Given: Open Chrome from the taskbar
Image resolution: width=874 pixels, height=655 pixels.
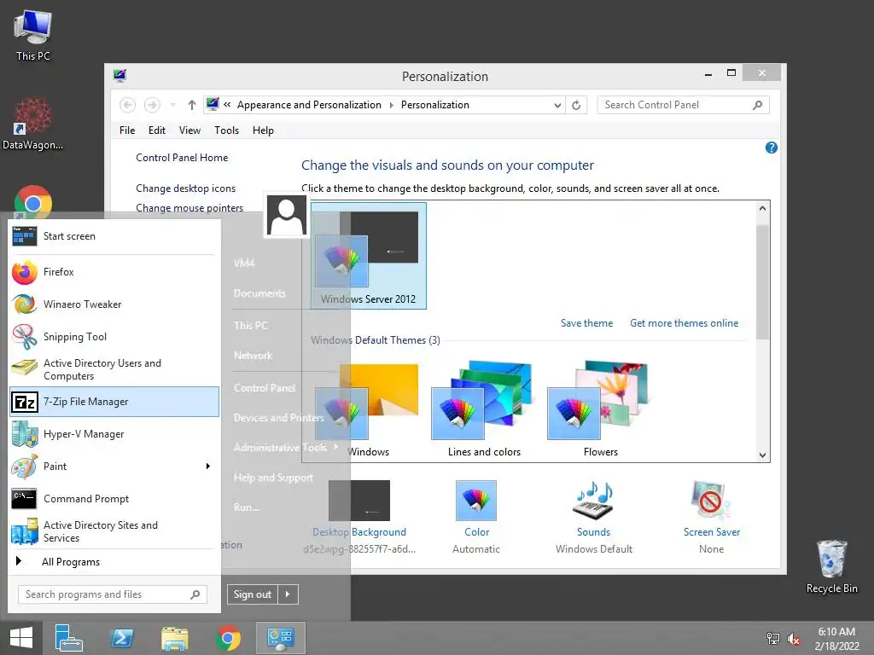Looking at the screenshot, I should (227, 638).
